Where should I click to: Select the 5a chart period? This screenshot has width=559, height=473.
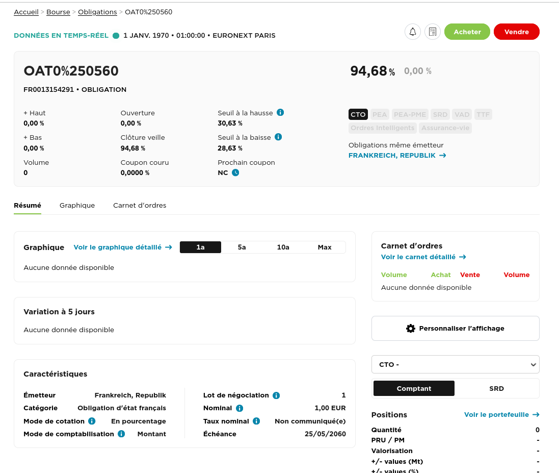click(242, 247)
